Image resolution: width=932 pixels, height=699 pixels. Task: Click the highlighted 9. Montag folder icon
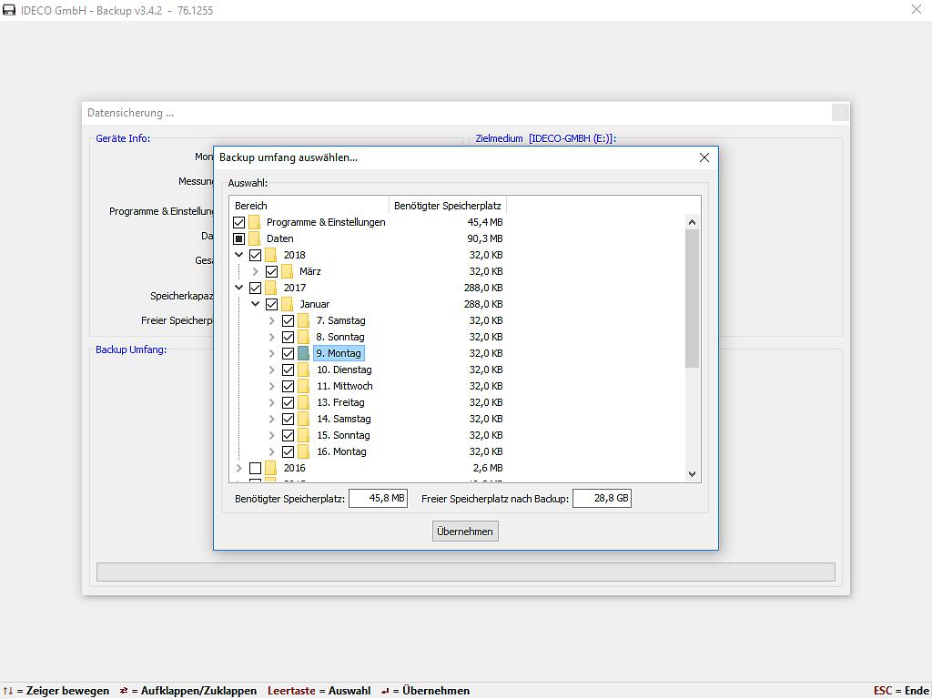304,353
